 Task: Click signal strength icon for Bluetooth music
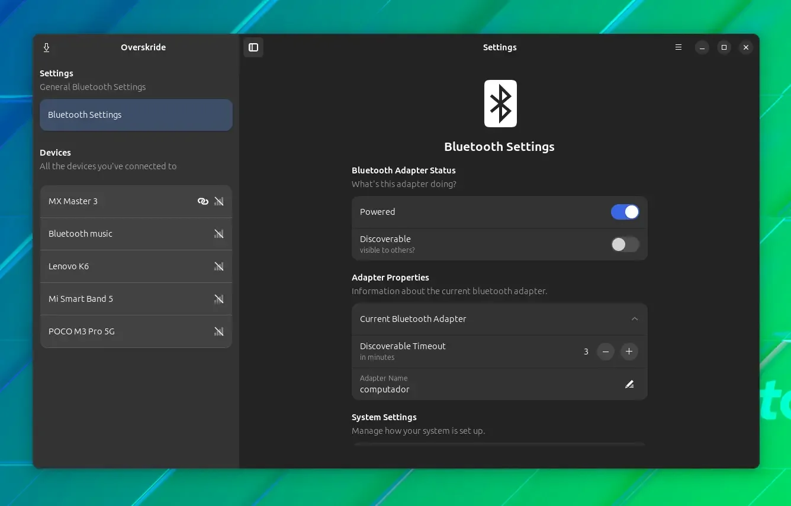click(219, 234)
